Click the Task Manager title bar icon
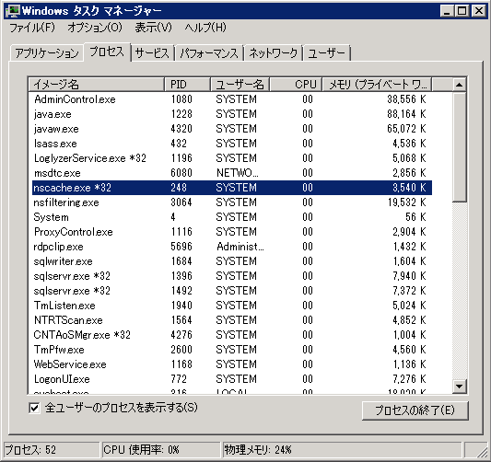 [x=13, y=11]
